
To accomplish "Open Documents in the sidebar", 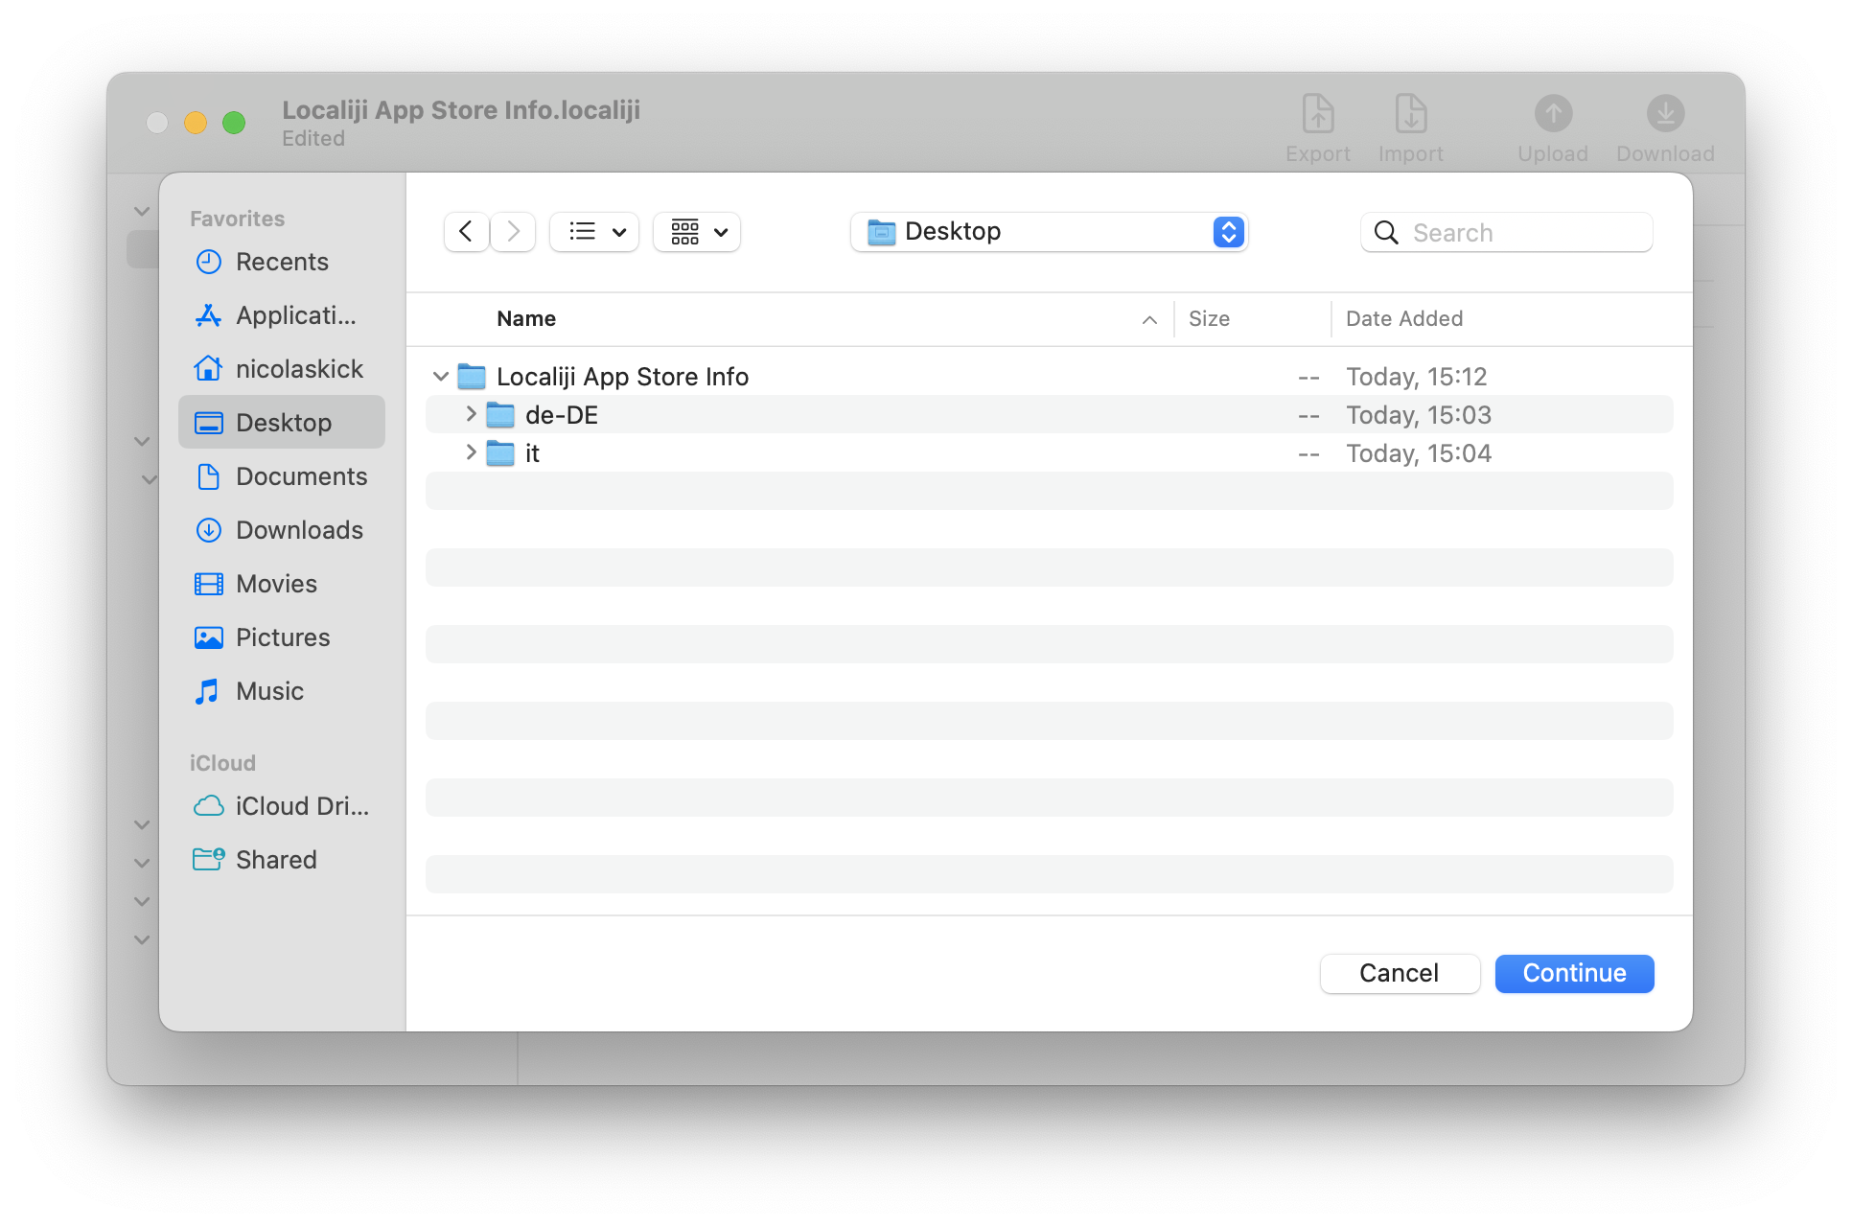I will coord(282,476).
